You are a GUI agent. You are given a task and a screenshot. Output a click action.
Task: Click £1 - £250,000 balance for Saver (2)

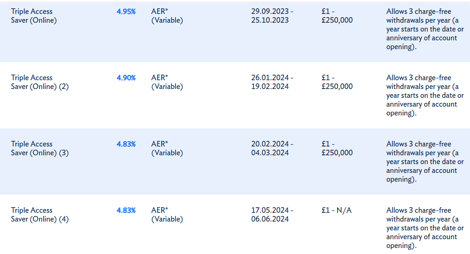pyautogui.click(x=337, y=83)
